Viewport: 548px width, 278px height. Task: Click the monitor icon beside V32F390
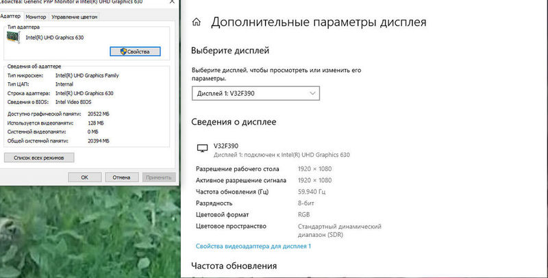(x=201, y=148)
